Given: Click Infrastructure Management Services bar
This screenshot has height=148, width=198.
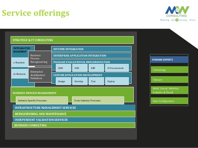Looking at the screenshot, I should 74,108.
